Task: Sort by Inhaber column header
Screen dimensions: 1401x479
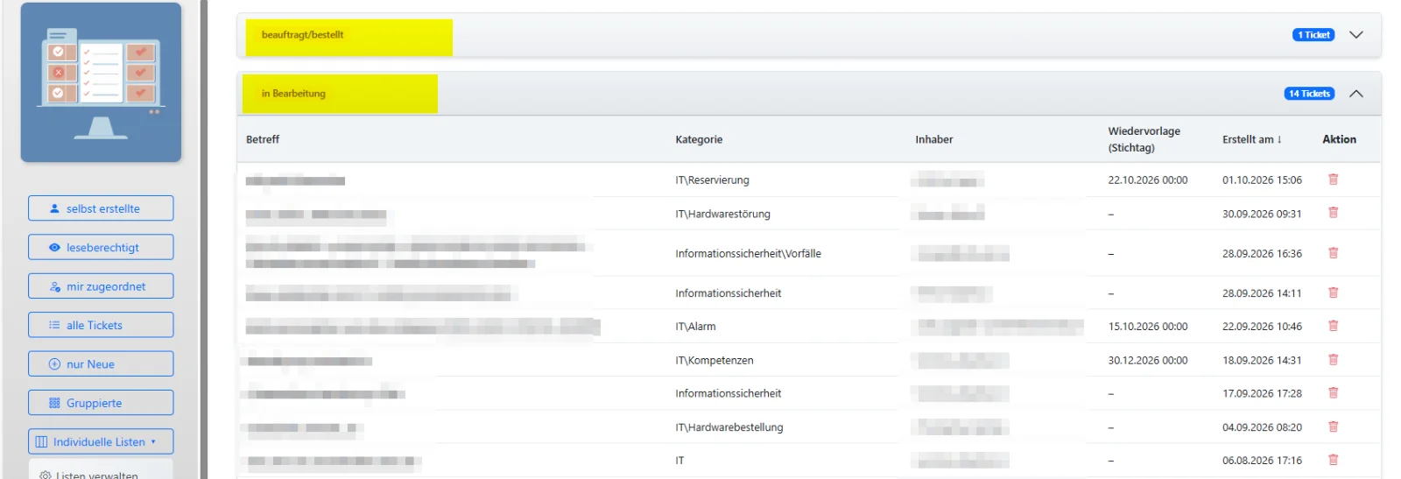Action: [934, 139]
